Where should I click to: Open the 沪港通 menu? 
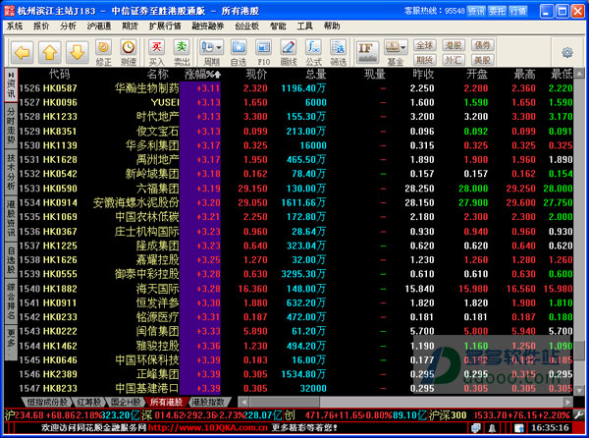pos(99,26)
